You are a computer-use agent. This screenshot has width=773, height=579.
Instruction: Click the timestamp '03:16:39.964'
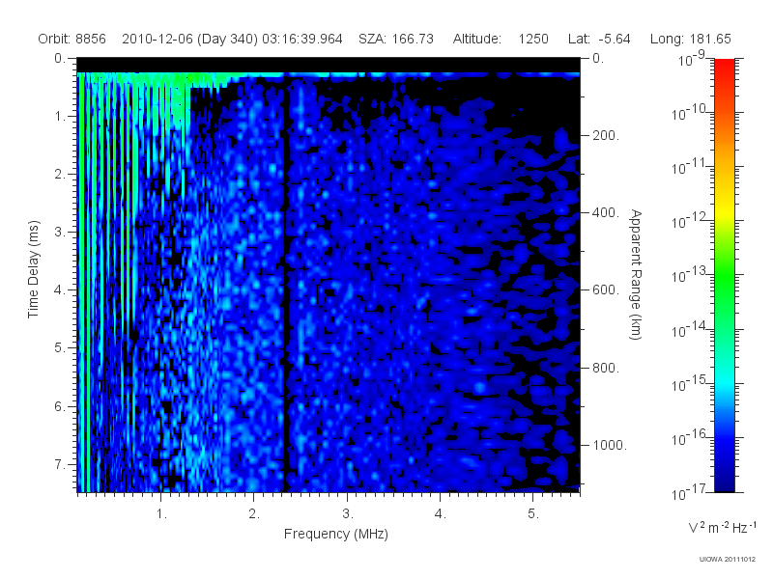click(302, 39)
